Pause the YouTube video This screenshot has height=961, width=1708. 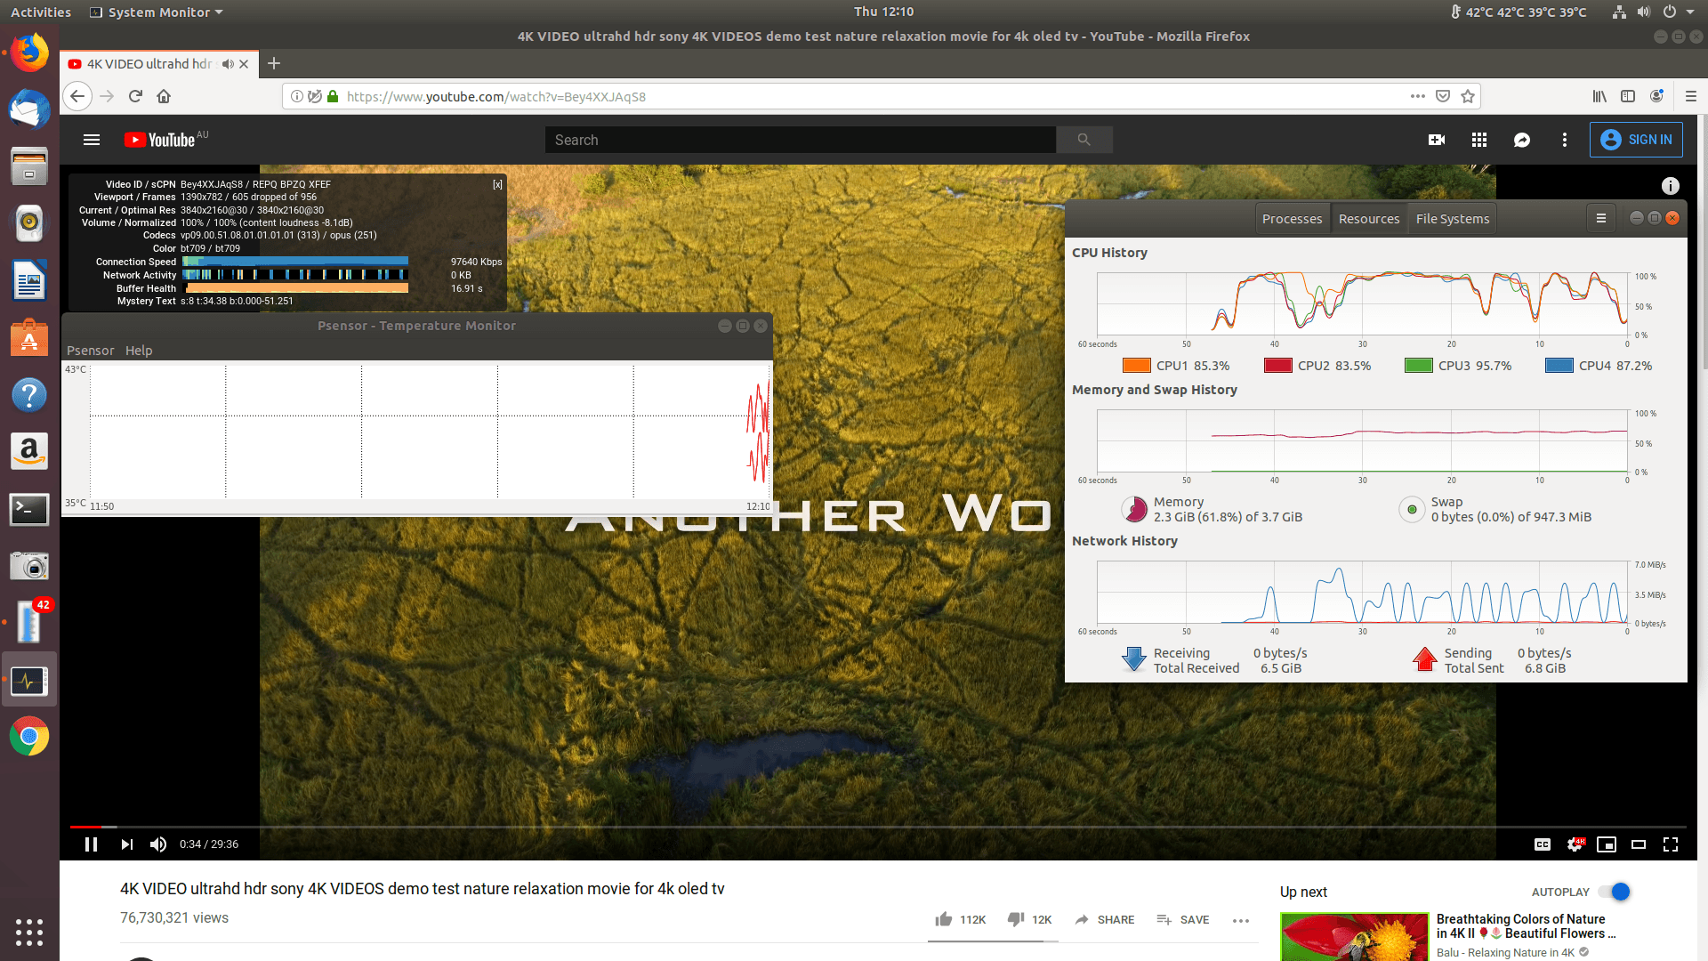tap(91, 844)
